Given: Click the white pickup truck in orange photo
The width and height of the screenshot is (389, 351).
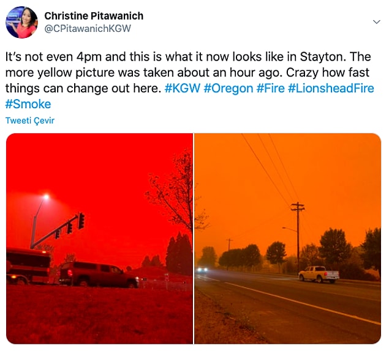Looking at the screenshot, I should [x=319, y=274].
